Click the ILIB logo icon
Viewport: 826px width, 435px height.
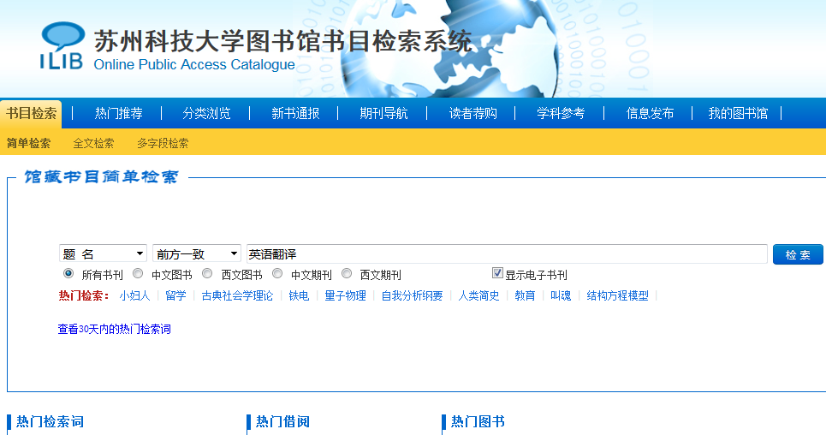pyautogui.click(x=62, y=45)
